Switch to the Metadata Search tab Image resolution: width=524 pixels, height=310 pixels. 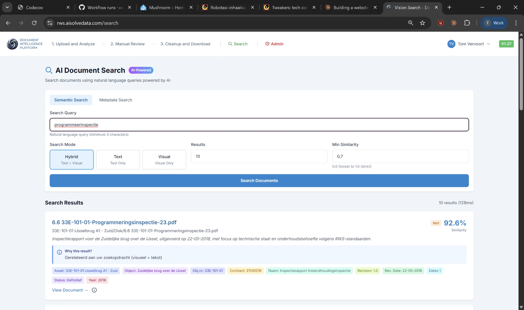pos(116,100)
